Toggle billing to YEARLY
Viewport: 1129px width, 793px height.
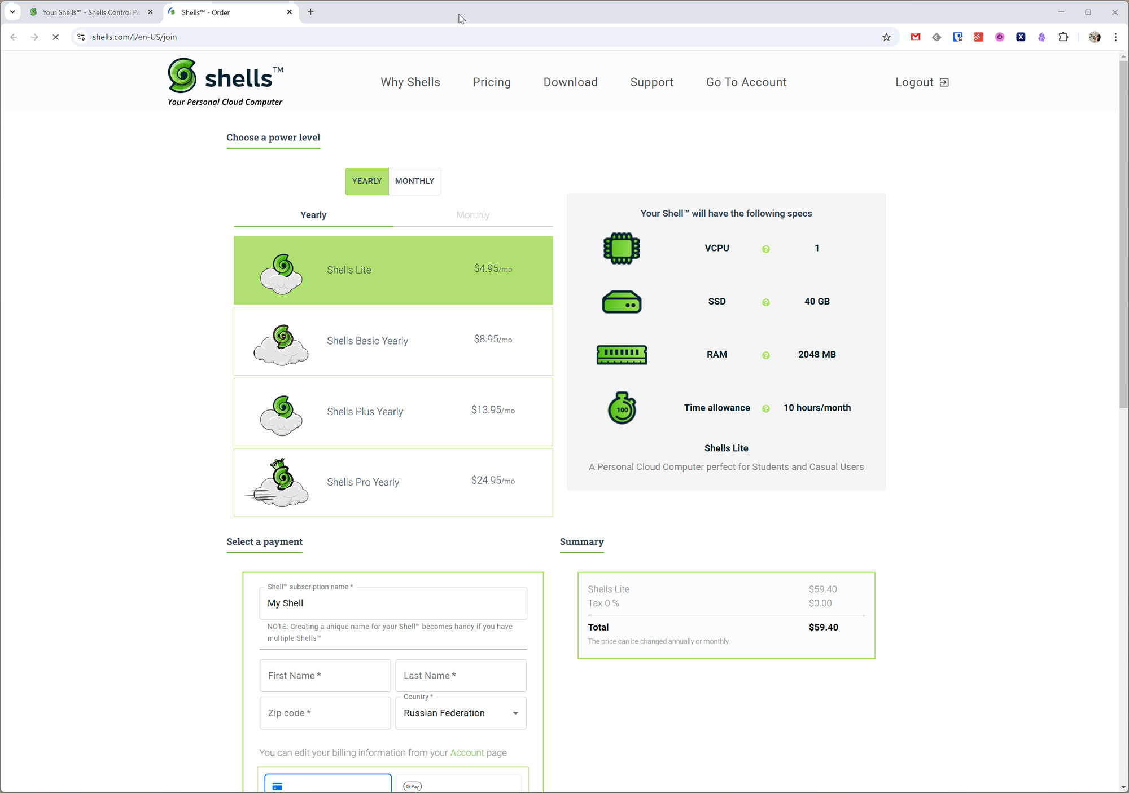(x=367, y=181)
